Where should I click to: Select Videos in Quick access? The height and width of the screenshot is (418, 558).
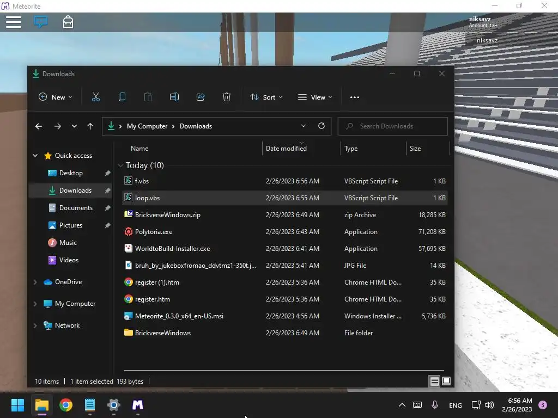click(x=70, y=260)
